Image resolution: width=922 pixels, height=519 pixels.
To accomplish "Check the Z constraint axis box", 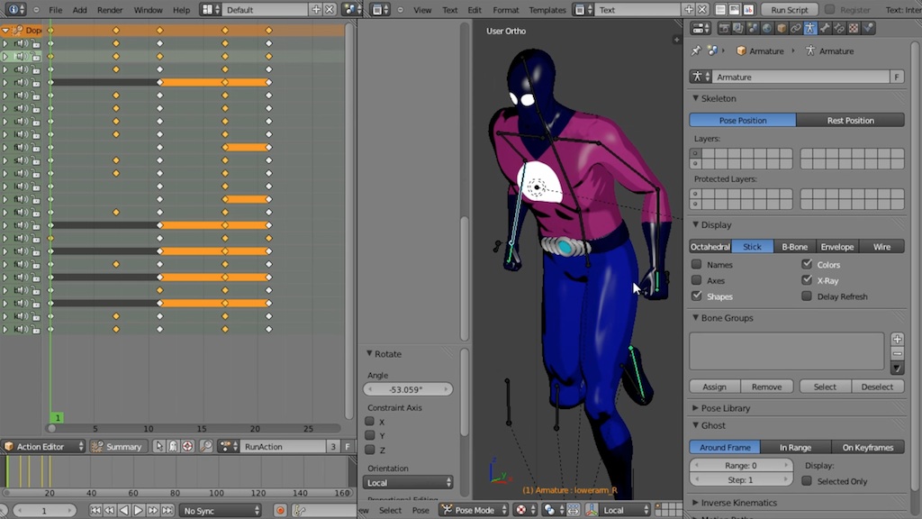I will click(370, 450).
